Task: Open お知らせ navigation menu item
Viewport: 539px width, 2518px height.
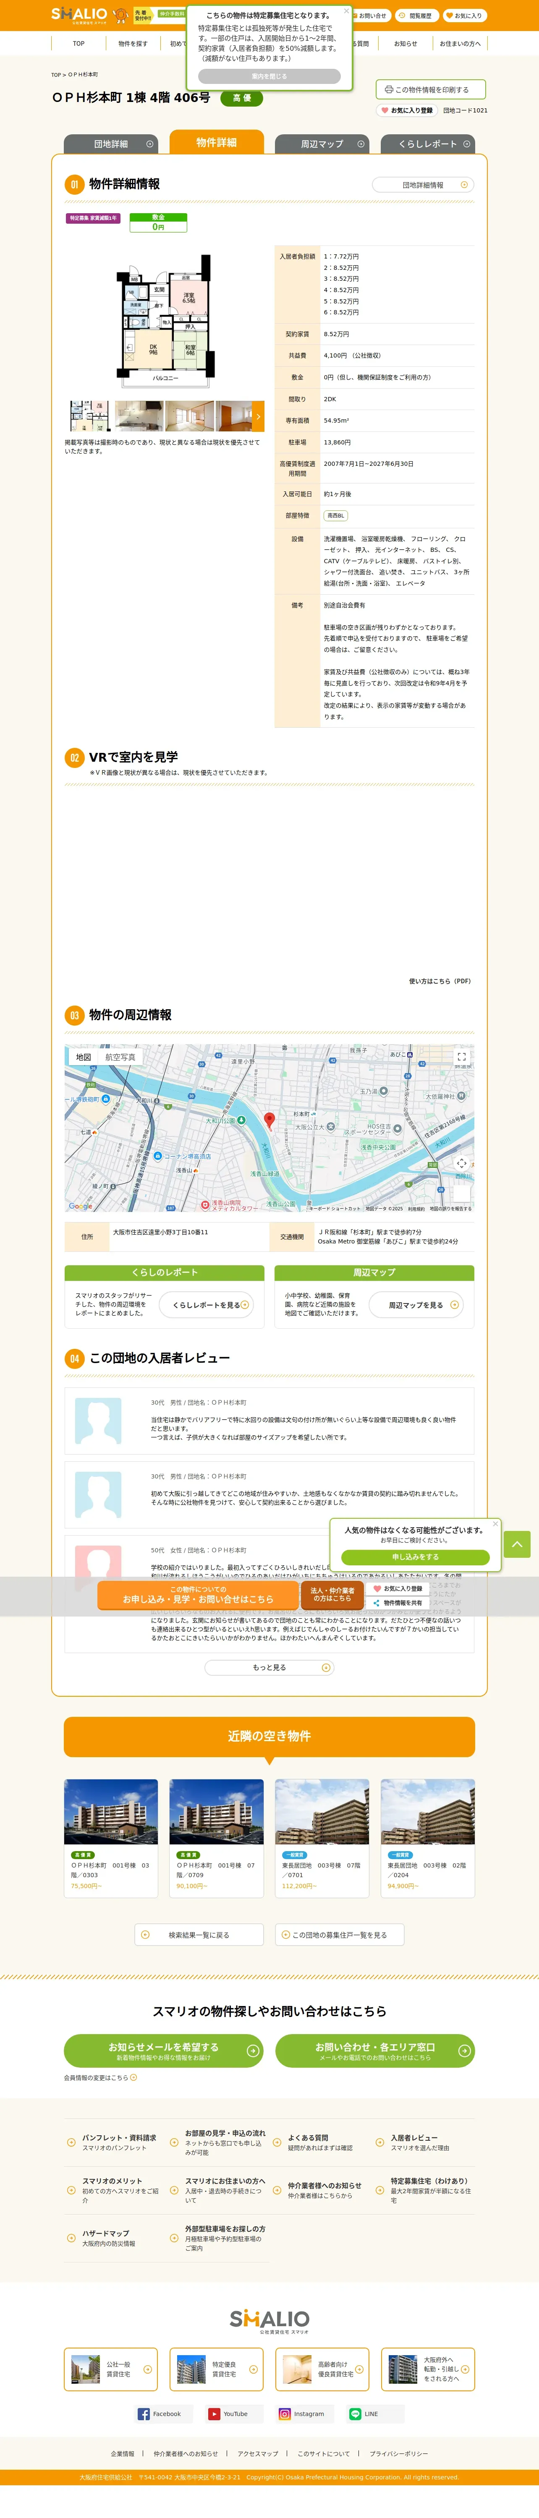Action: [405, 43]
